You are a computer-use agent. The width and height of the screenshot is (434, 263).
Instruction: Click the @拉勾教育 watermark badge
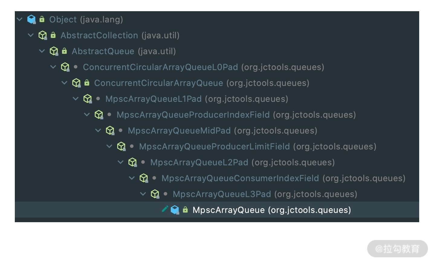point(397,249)
